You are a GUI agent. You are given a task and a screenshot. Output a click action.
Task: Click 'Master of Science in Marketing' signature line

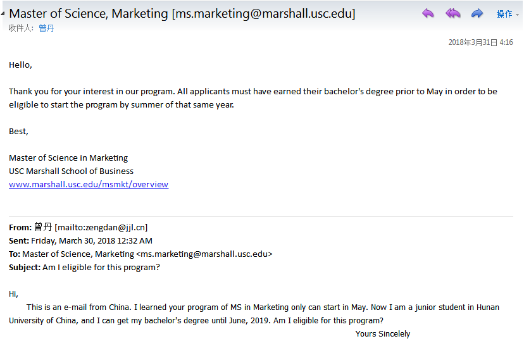click(x=68, y=158)
